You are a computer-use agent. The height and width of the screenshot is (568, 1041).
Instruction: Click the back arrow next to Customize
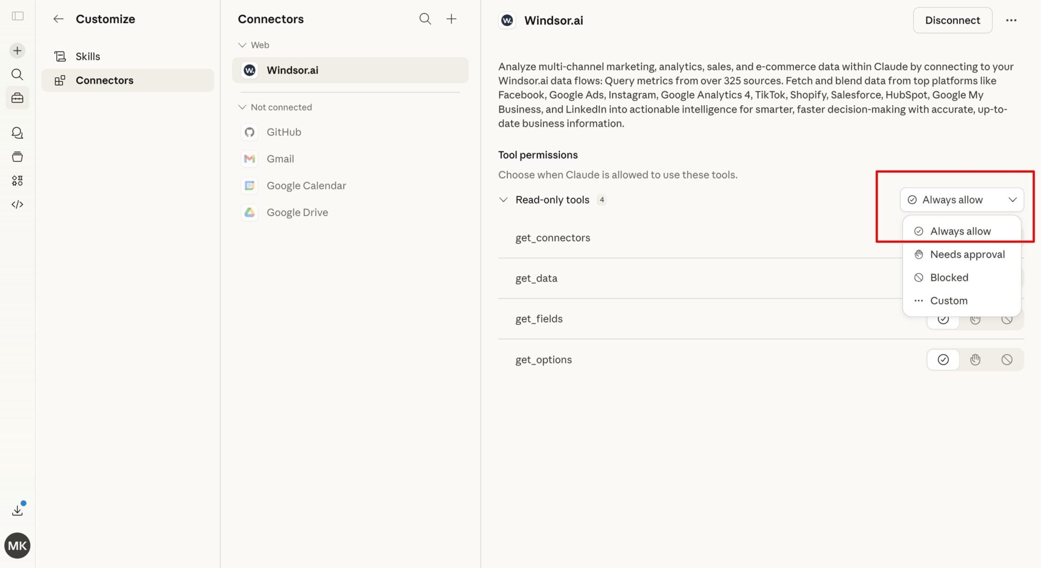(58, 19)
